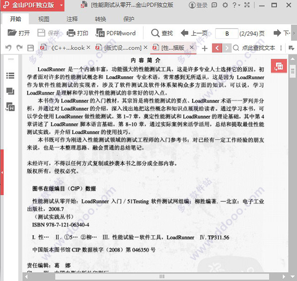Click the quick save disk icon
The height and width of the screenshot is (281, 297).
[31, 48]
